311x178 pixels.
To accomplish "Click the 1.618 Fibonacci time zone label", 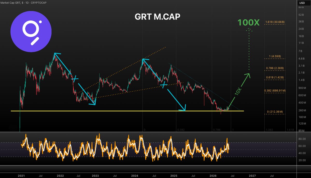I will tap(290, 129).
